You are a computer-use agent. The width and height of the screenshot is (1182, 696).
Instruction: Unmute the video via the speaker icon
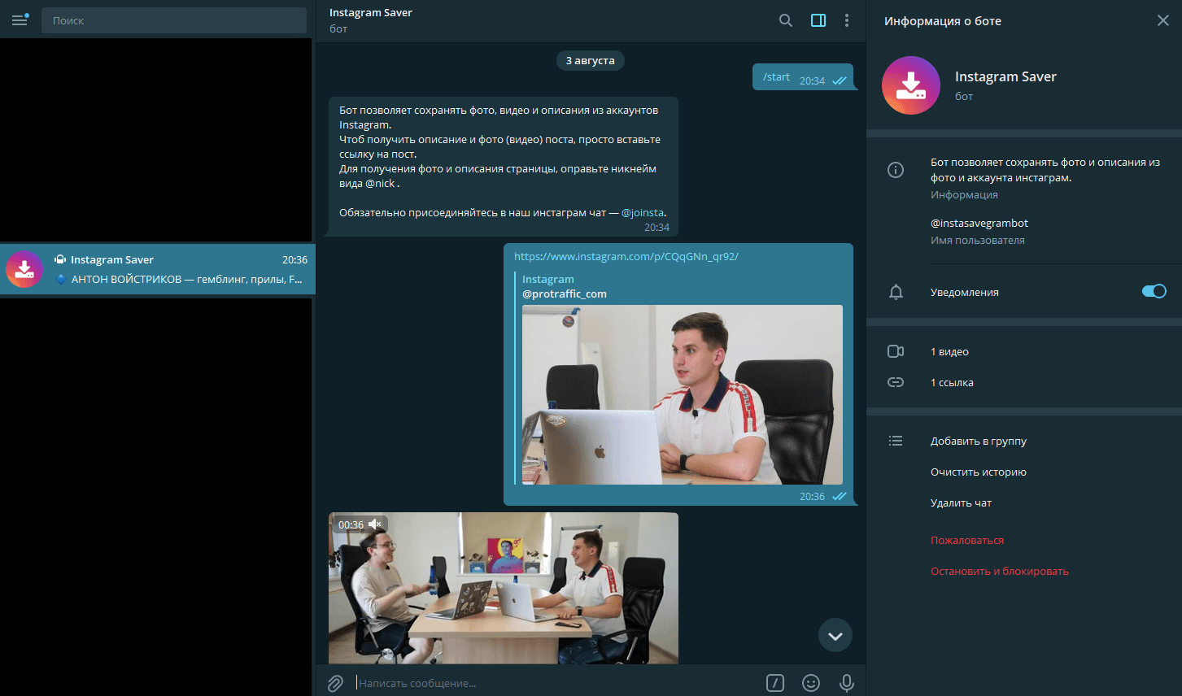375,525
